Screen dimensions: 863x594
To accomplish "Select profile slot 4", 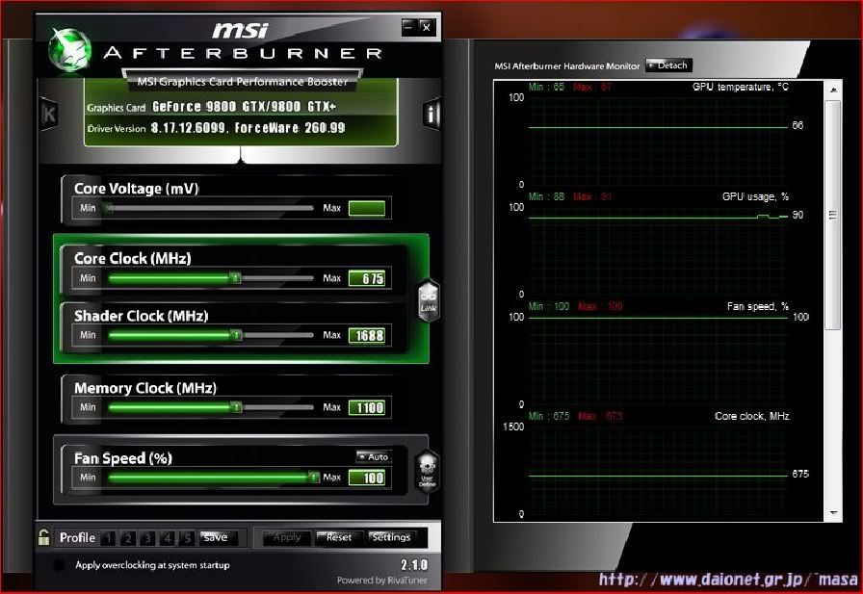I will [x=168, y=538].
